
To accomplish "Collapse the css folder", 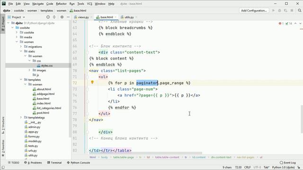I will (x=29, y=61).
